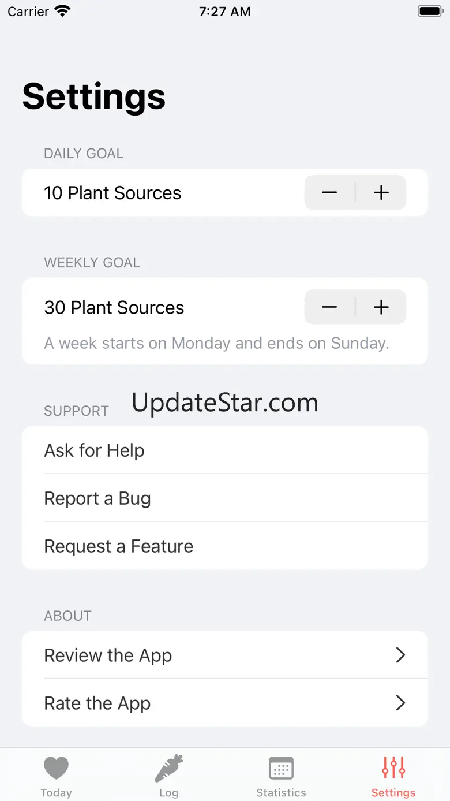The image size is (450, 801).
Task: Decrease the daily goal with minus
Action: coord(329,193)
